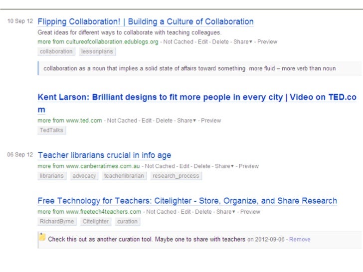Select the curation tag

[x=127, y=221]
